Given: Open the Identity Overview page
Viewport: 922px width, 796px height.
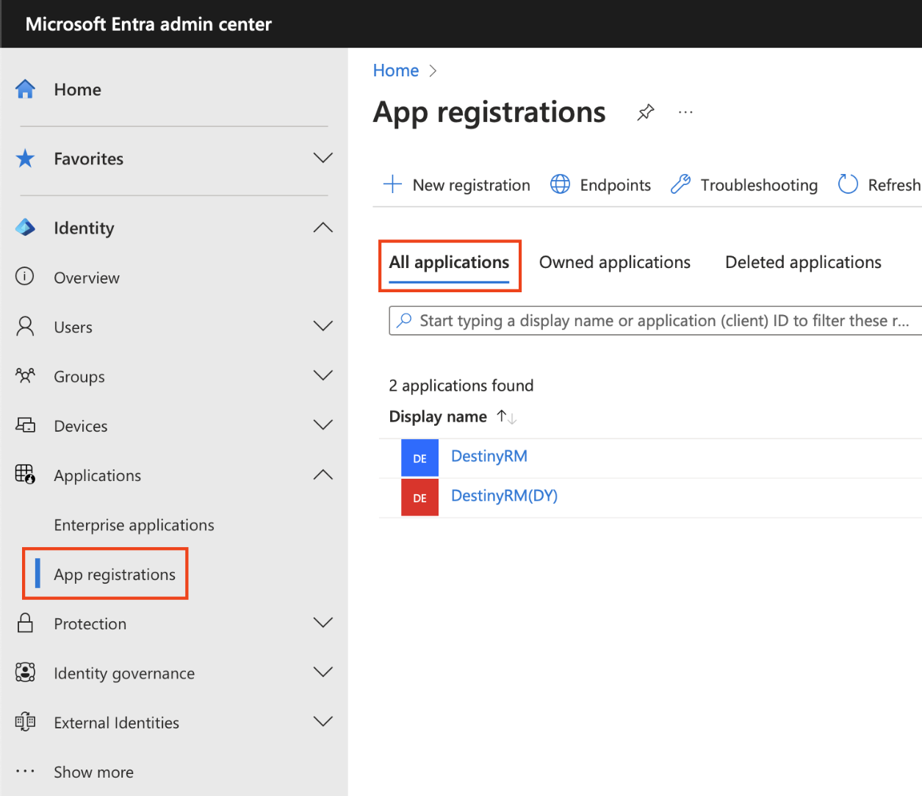Looking at the screenshot, I should click(x=87, y=278).
